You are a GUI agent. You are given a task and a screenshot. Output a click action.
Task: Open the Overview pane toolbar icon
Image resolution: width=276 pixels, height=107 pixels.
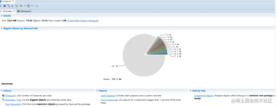[1, 6]
